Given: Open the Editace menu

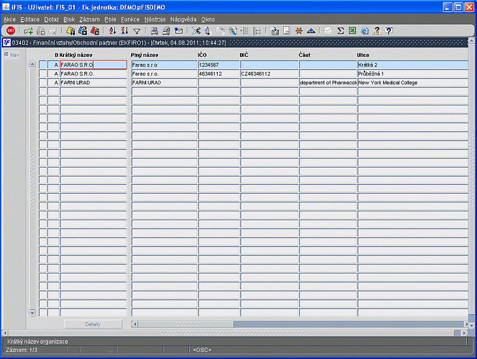Looking at the screenshot, I should pos(30,20).
